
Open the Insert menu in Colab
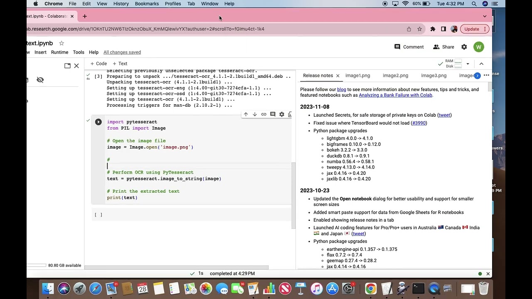coord(40,52)
